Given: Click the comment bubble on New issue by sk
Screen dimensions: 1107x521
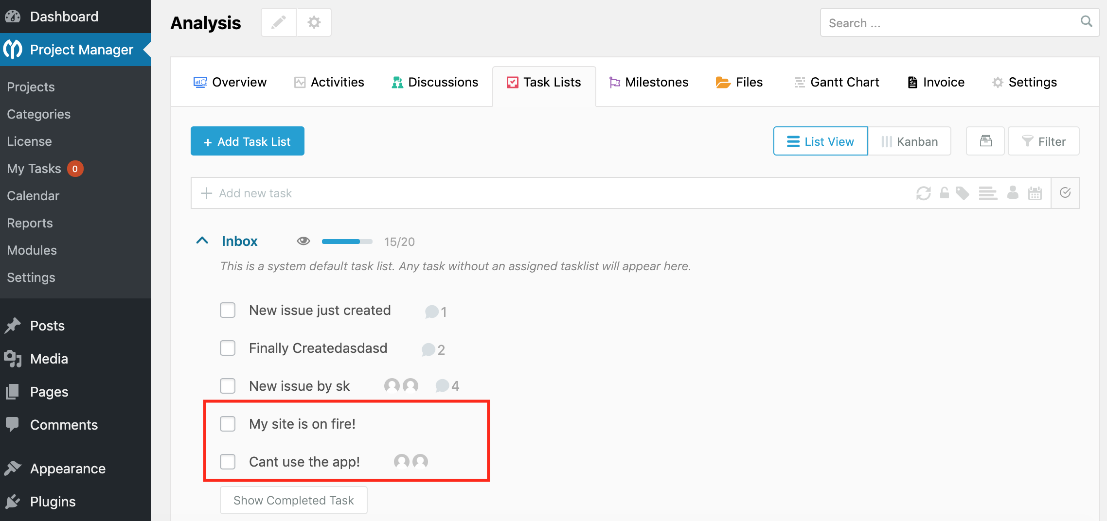Looking at the screenshot, I should tap(442, 386).
